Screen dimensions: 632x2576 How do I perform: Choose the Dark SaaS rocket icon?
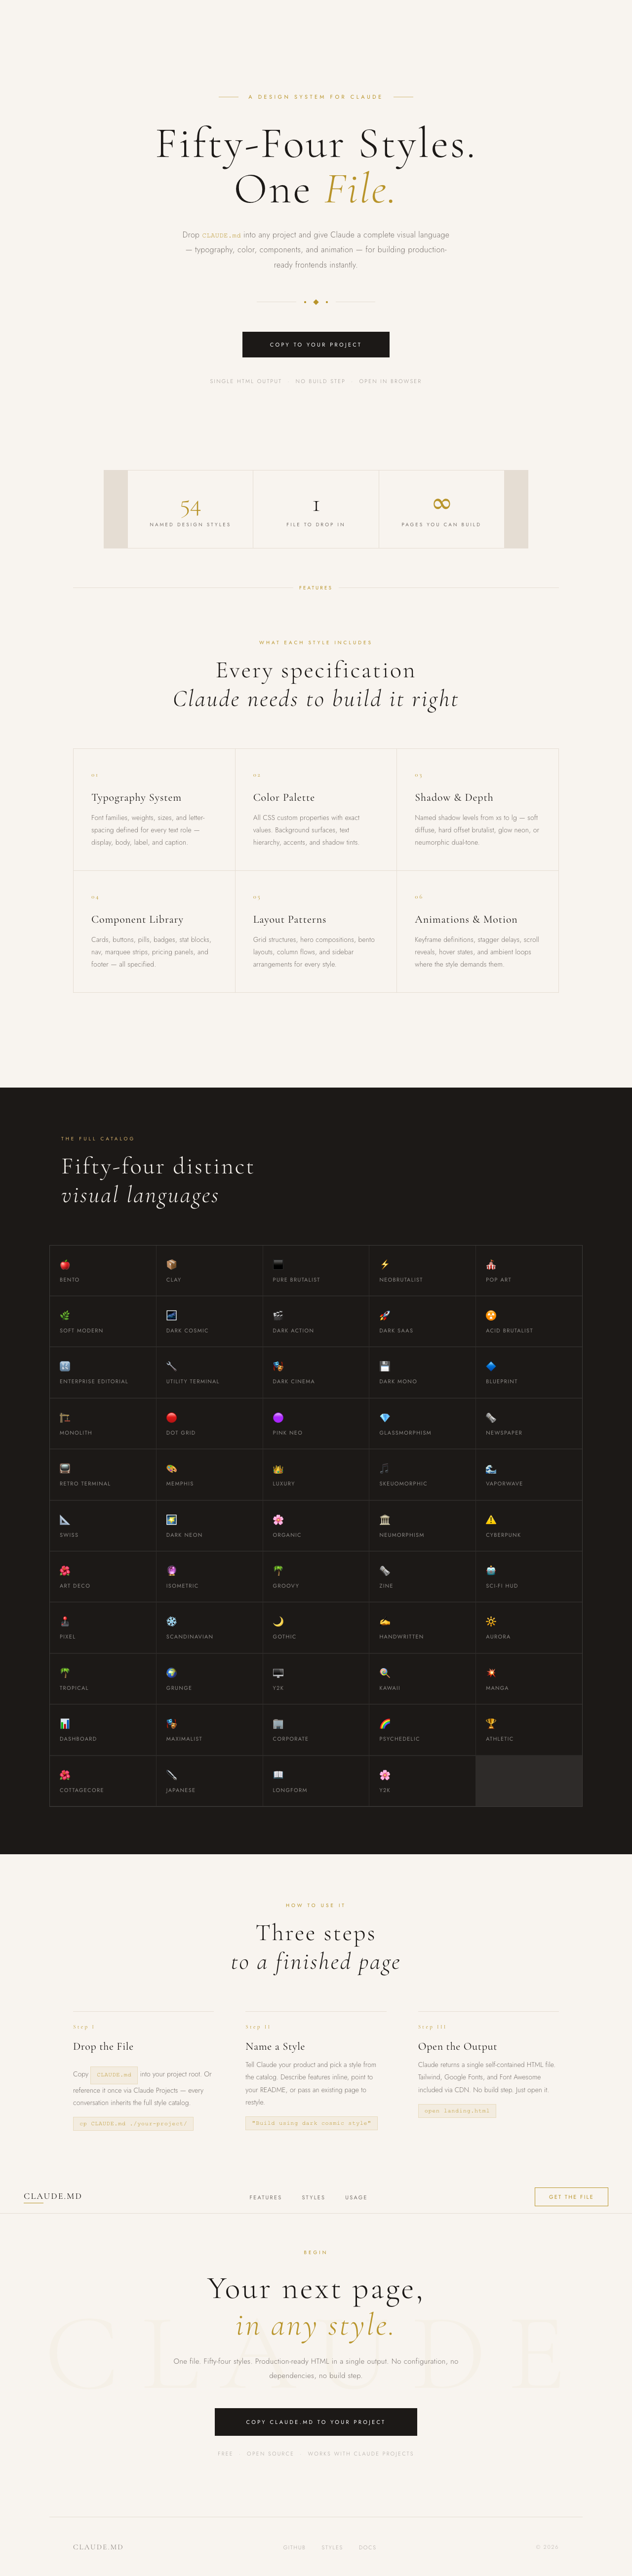point(384,1315)
